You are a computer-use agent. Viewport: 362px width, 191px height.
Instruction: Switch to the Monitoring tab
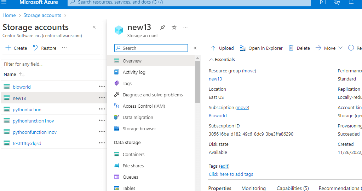click(253, 188)
